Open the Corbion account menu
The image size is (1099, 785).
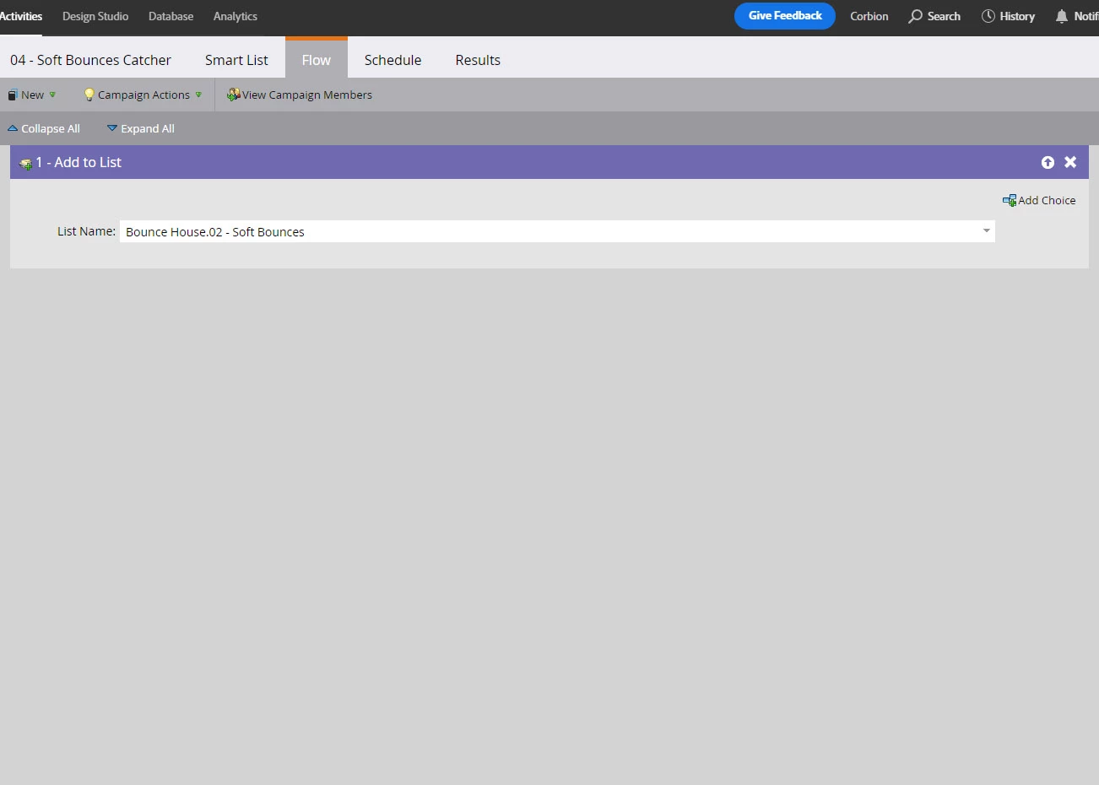pyautogui.click(x=869, y=16)
